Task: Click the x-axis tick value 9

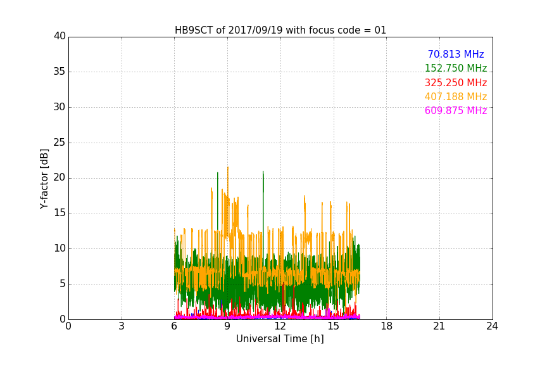Action: (x=227, y=326)
